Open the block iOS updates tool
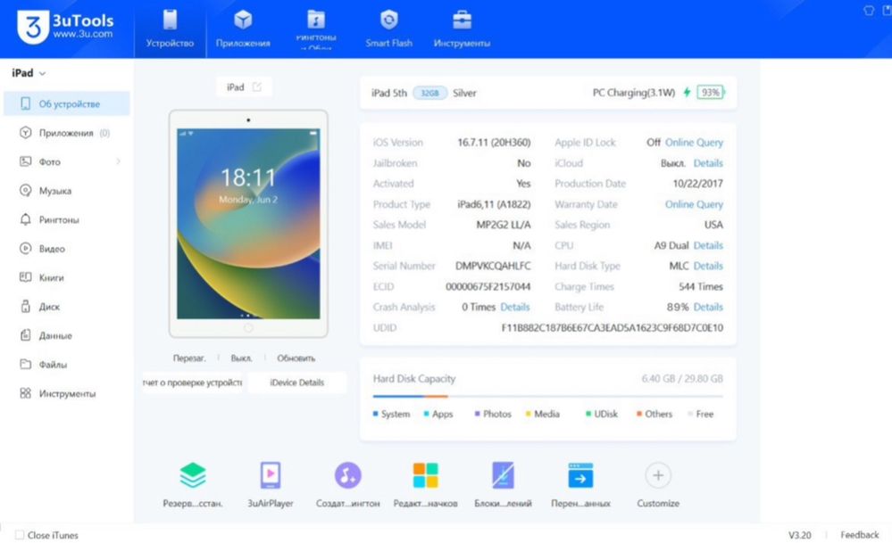Viewport: 892px width, 543px height. [x=503, y=484]
